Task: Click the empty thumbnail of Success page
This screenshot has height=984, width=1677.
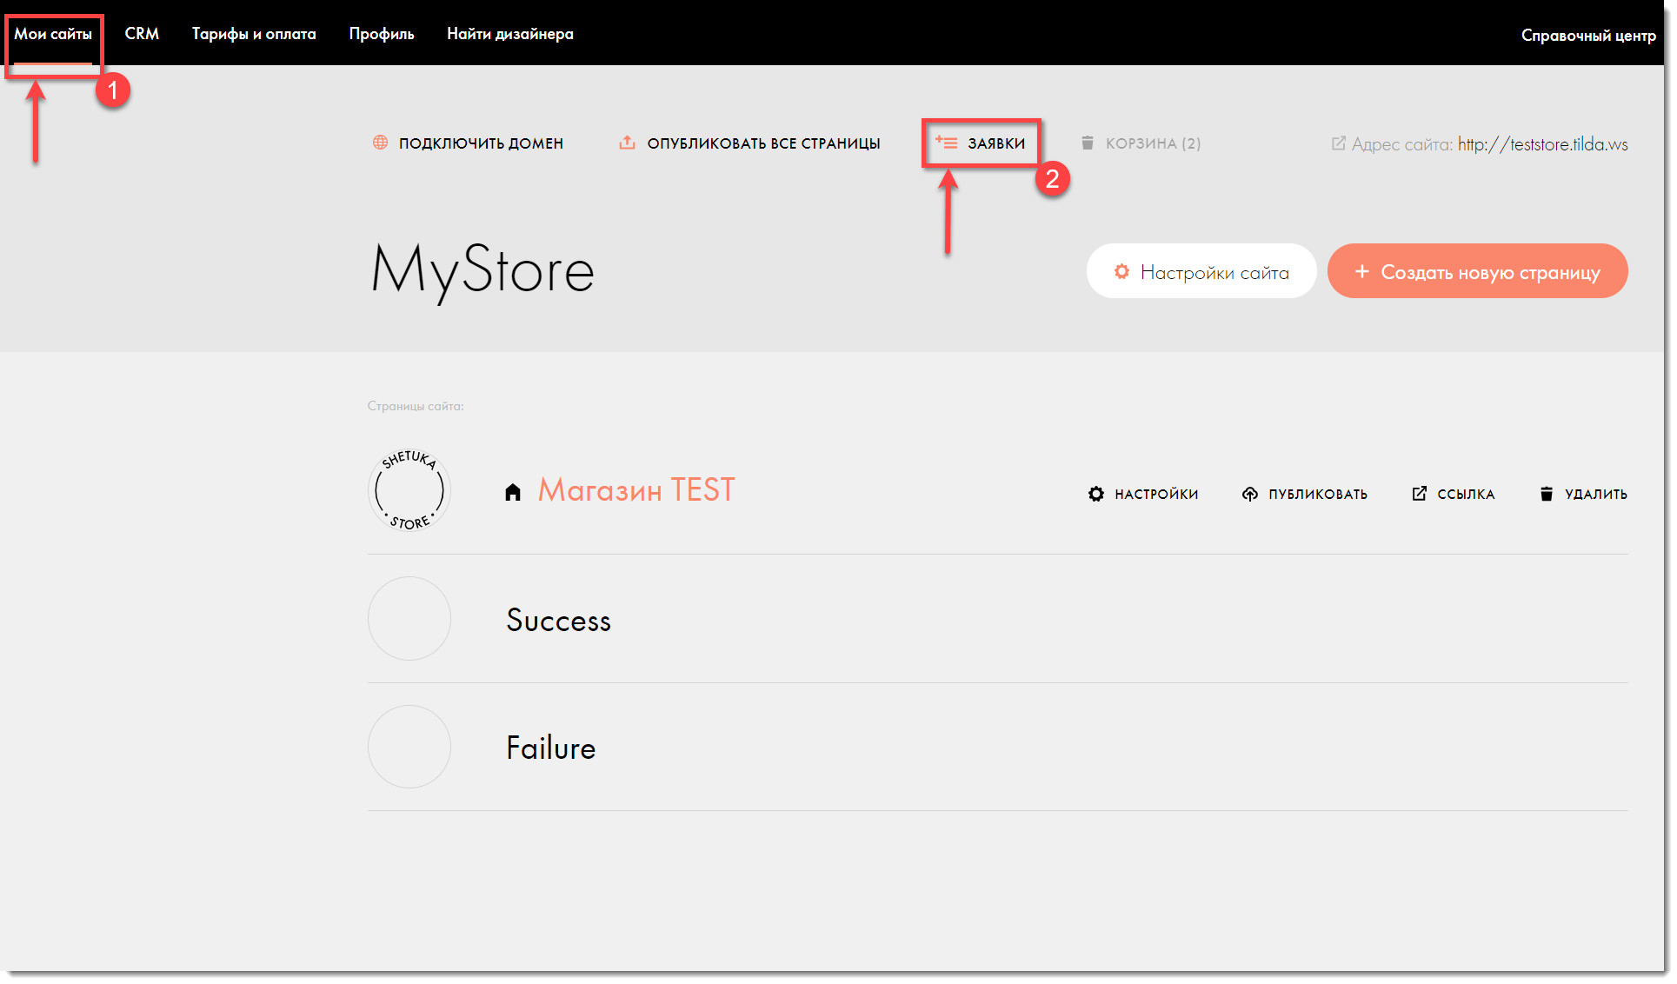Action: pyautogui.click(x=409, y=619)
